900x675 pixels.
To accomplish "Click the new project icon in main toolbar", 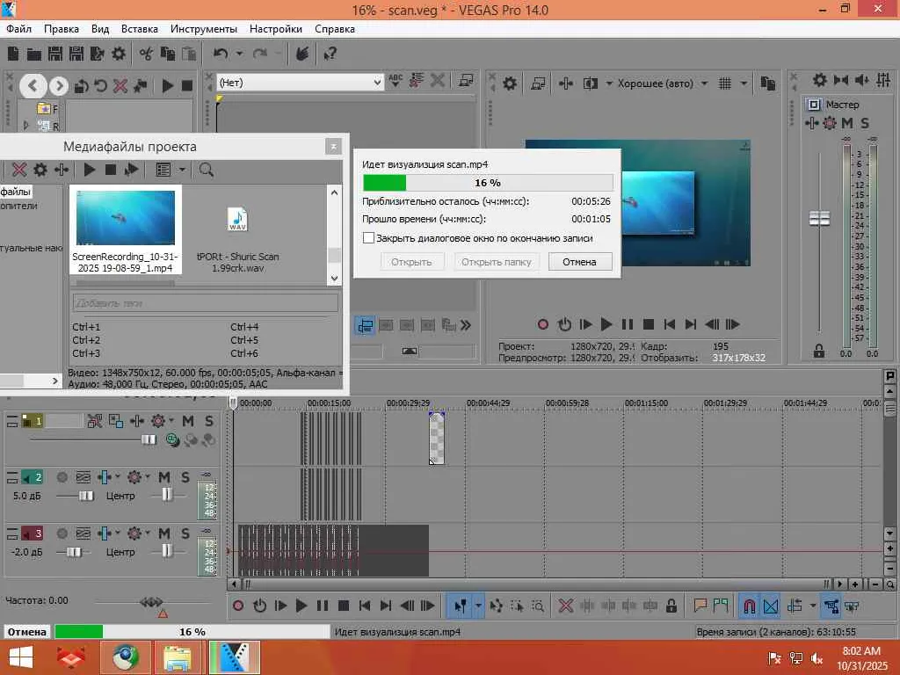I will (x=13, y=54).
